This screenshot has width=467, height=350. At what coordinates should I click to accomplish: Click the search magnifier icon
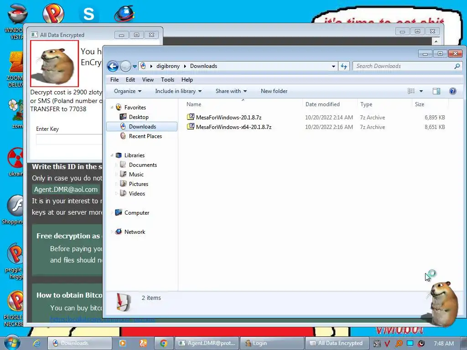coord(457,66)
